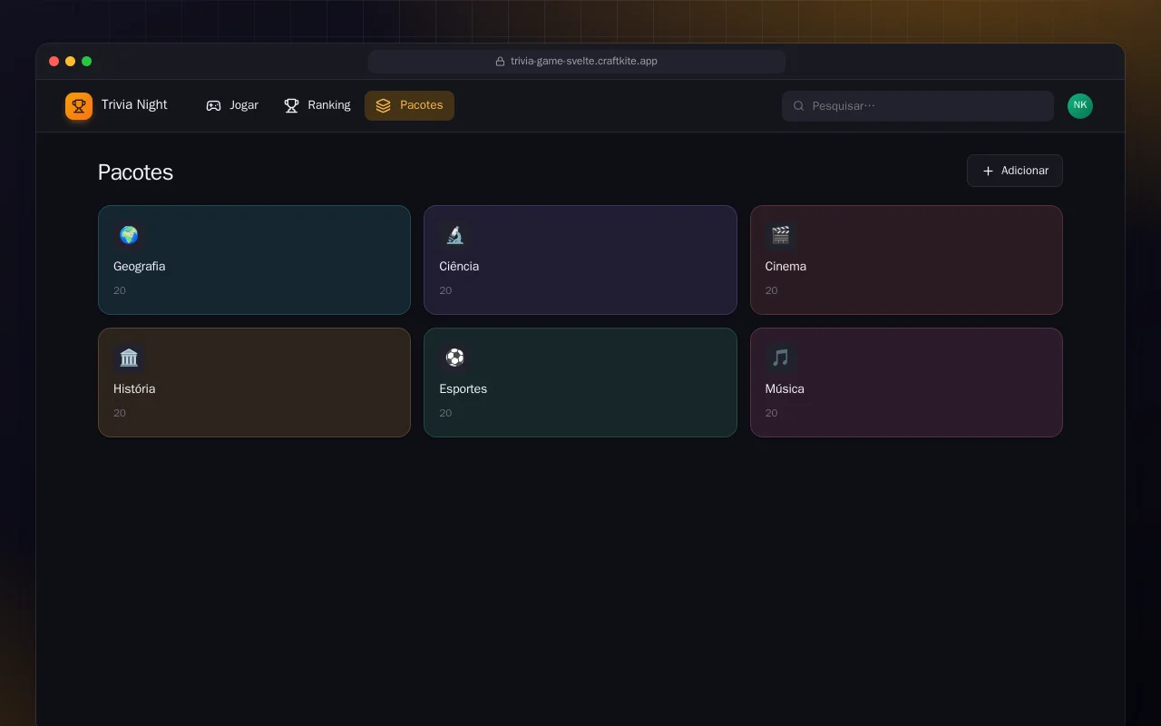Click the question count 20 under História
This screenshot has width=1161, height=726.
120,414
